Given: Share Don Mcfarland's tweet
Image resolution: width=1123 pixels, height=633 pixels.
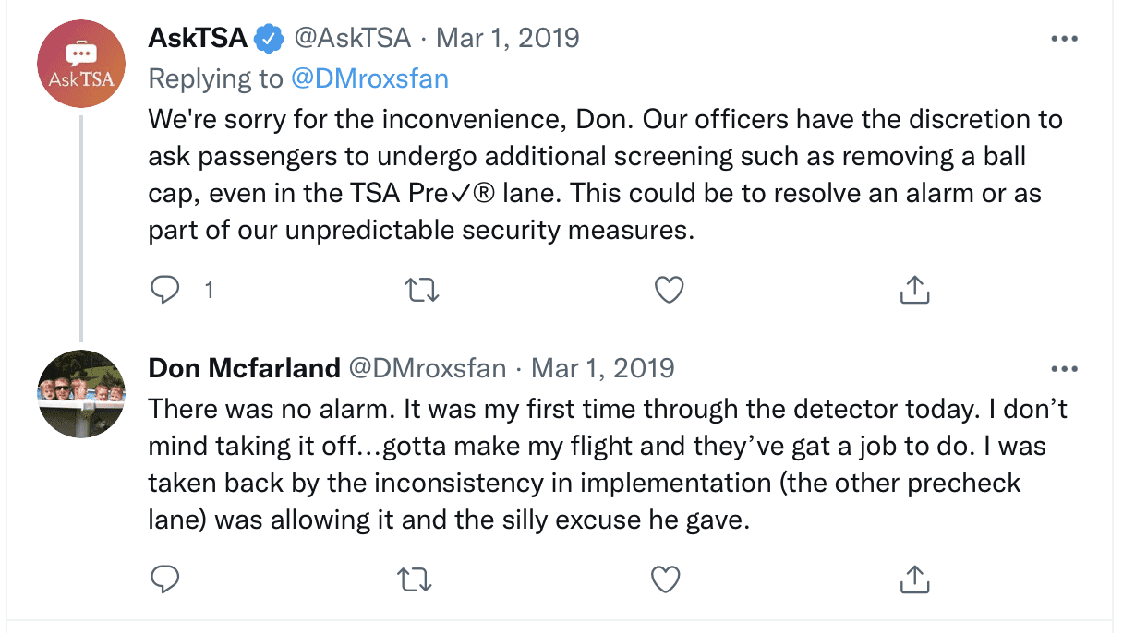Looking at the screenshot, I should pos(913,579).
